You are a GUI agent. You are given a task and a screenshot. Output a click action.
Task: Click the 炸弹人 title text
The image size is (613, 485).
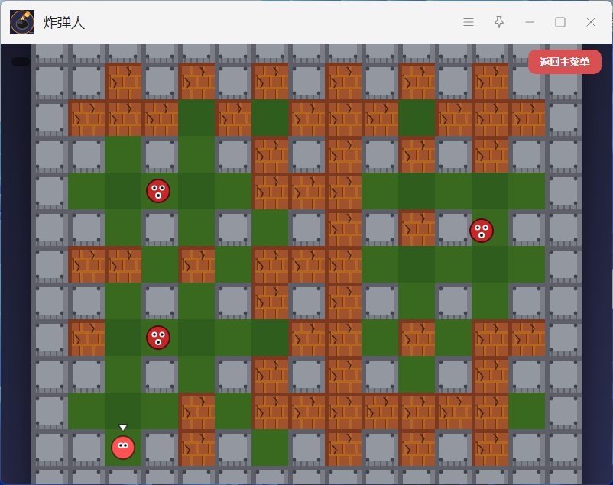[x=64, y=23]
